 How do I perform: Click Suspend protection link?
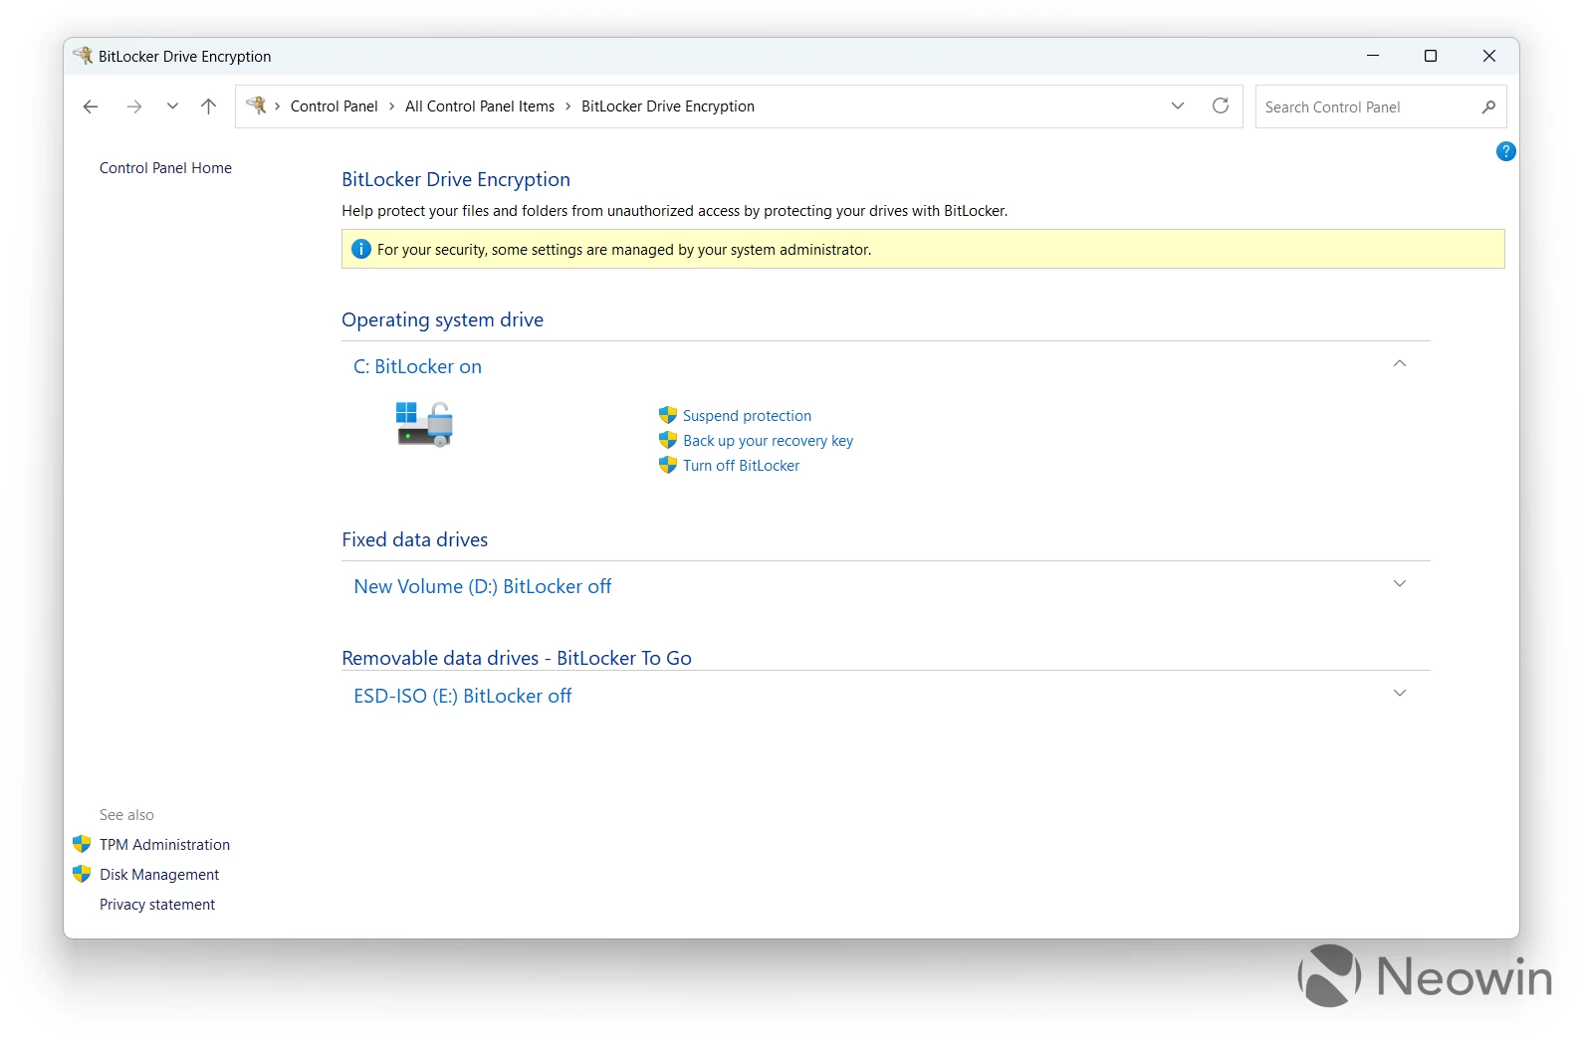[x=747, y=416]
